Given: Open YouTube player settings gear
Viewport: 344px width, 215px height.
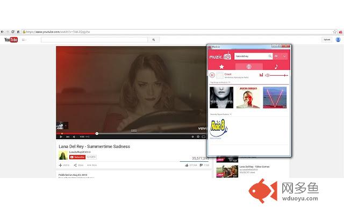Looking at the screenshot, I should click(198, 137).
